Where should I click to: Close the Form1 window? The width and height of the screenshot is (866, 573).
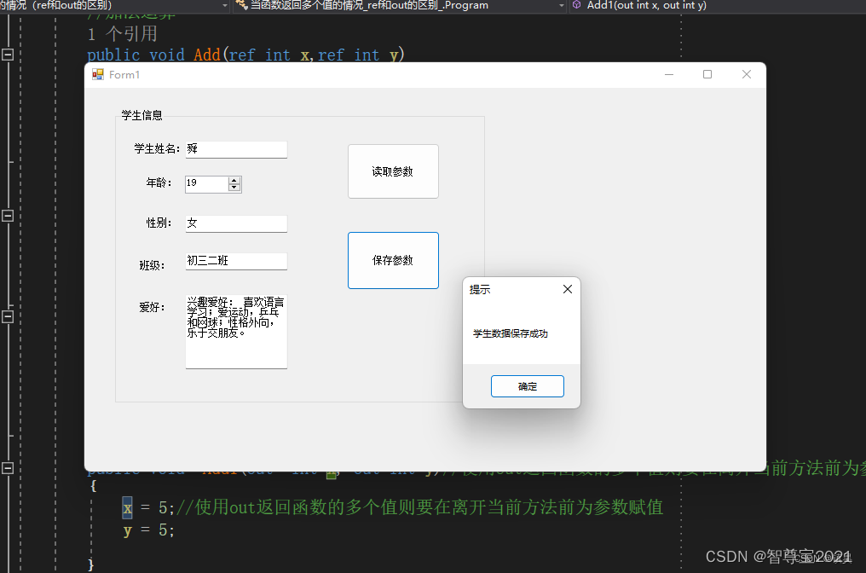tap(746, 74)
